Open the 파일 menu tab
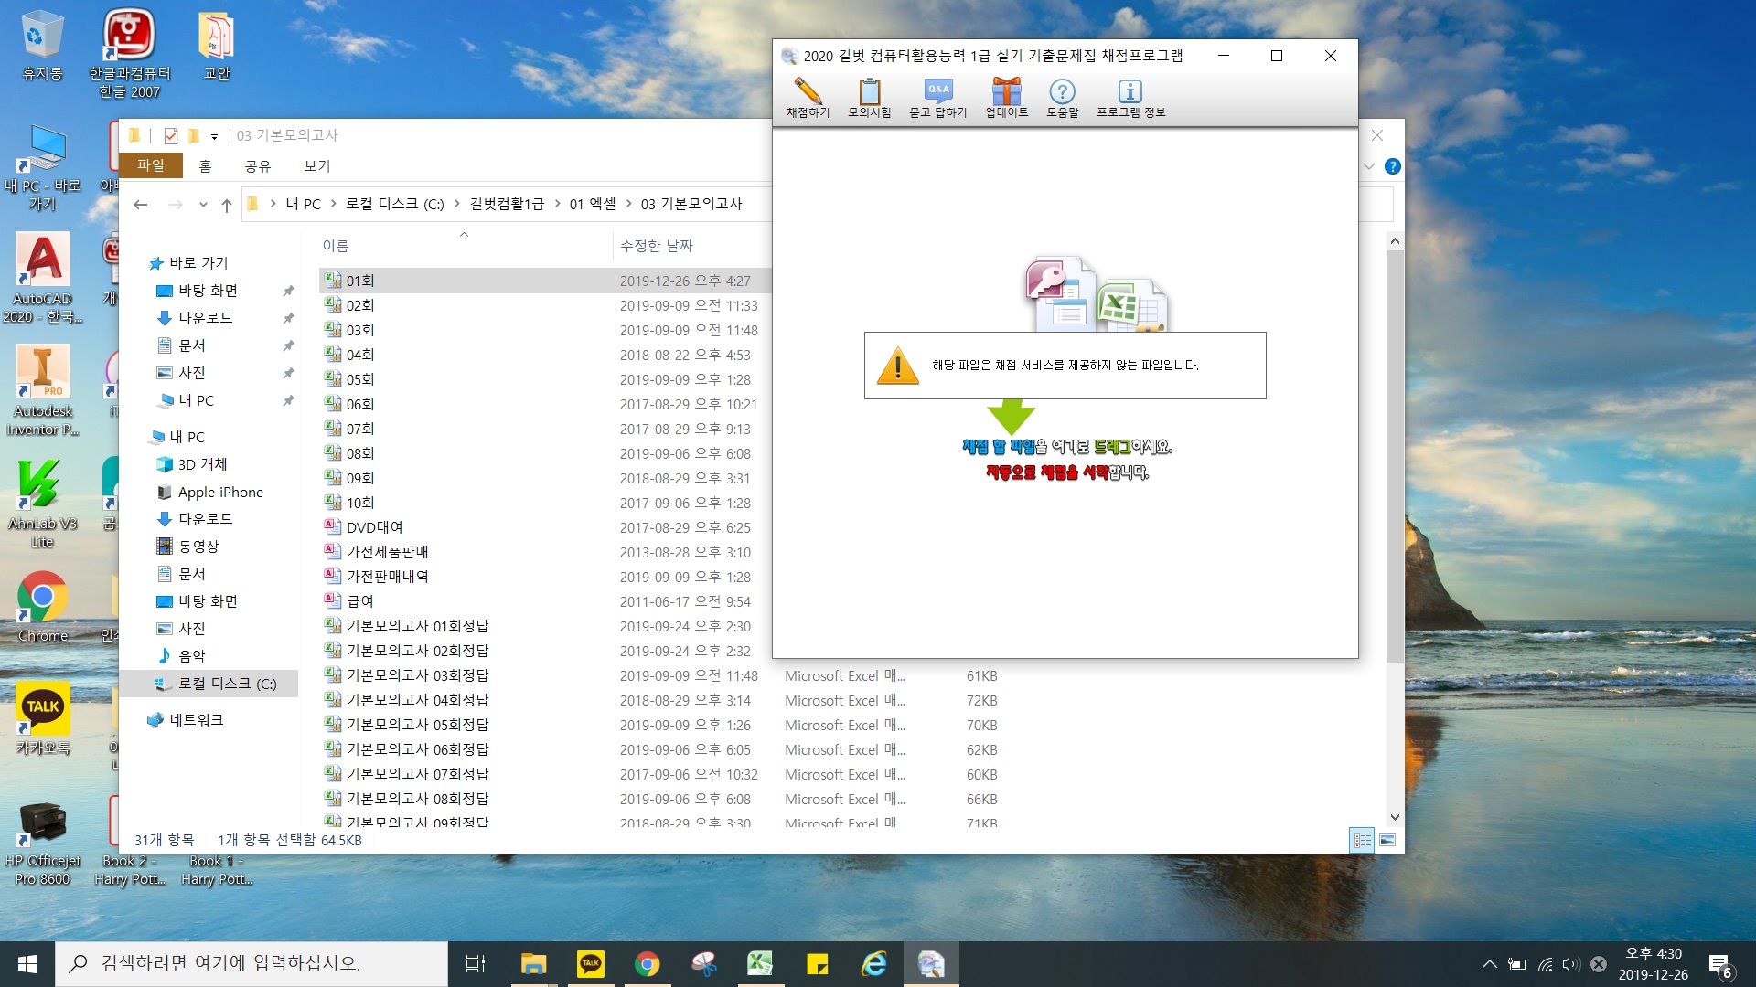The image size is (1756, 987). point(151,165)
